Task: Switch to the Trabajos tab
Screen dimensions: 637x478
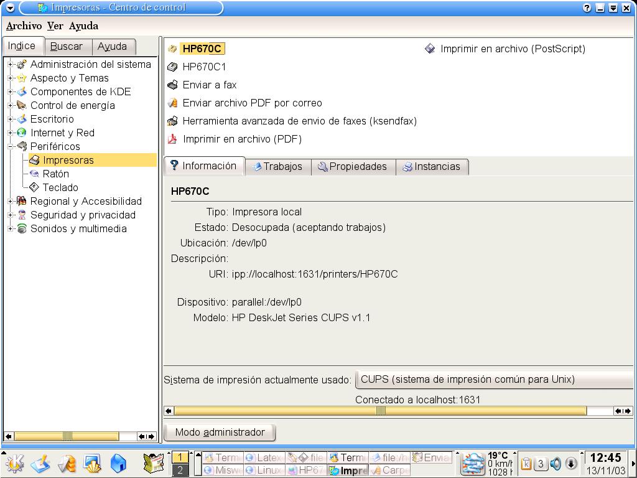Action: click(278, 167)
